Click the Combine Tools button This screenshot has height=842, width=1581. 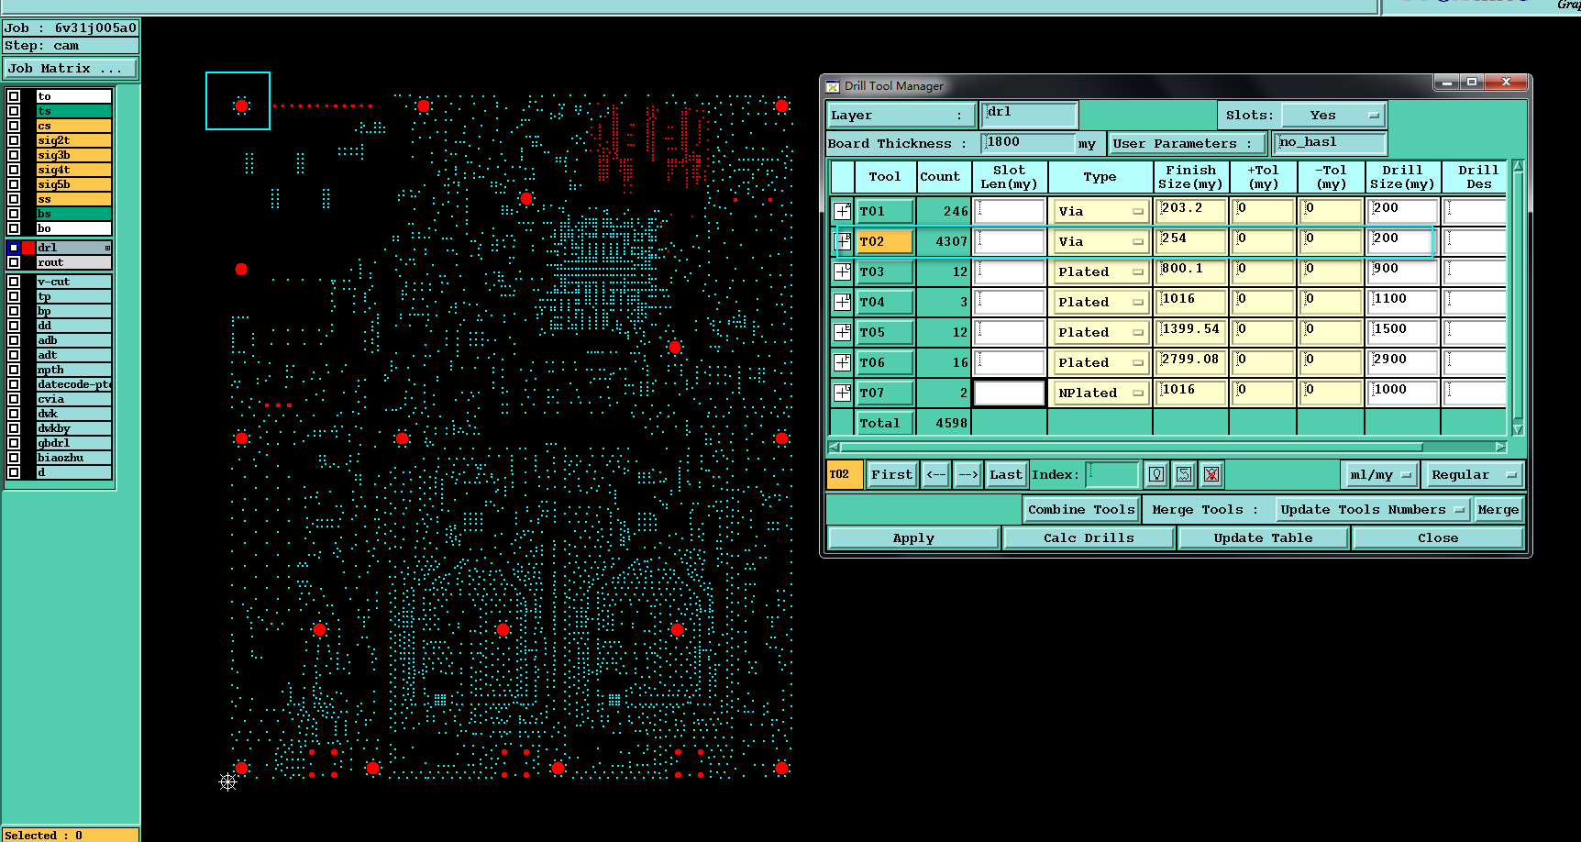point(1081,509)
